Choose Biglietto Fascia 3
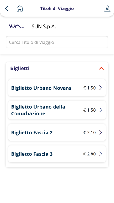This screenshot has width=114, height=203. click(57, 154)
